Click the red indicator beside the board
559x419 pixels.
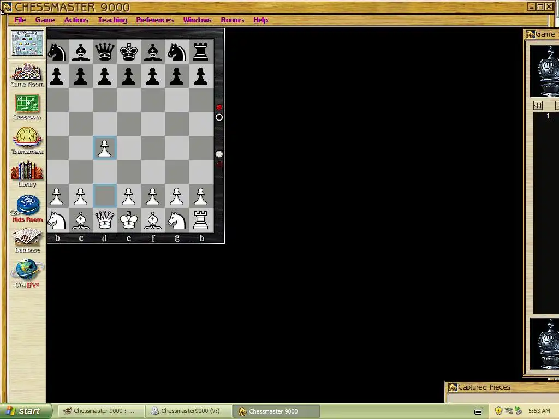(219, 107)
